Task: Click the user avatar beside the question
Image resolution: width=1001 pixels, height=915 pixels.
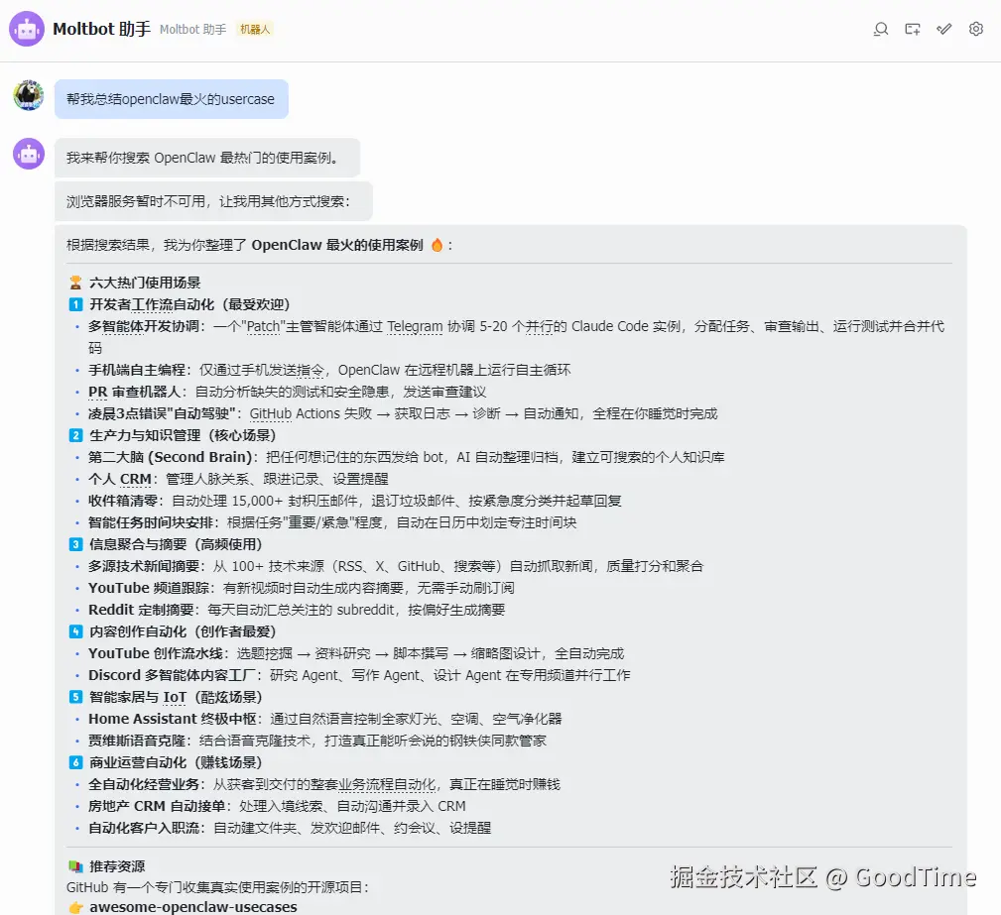Action: coord(29,95)
